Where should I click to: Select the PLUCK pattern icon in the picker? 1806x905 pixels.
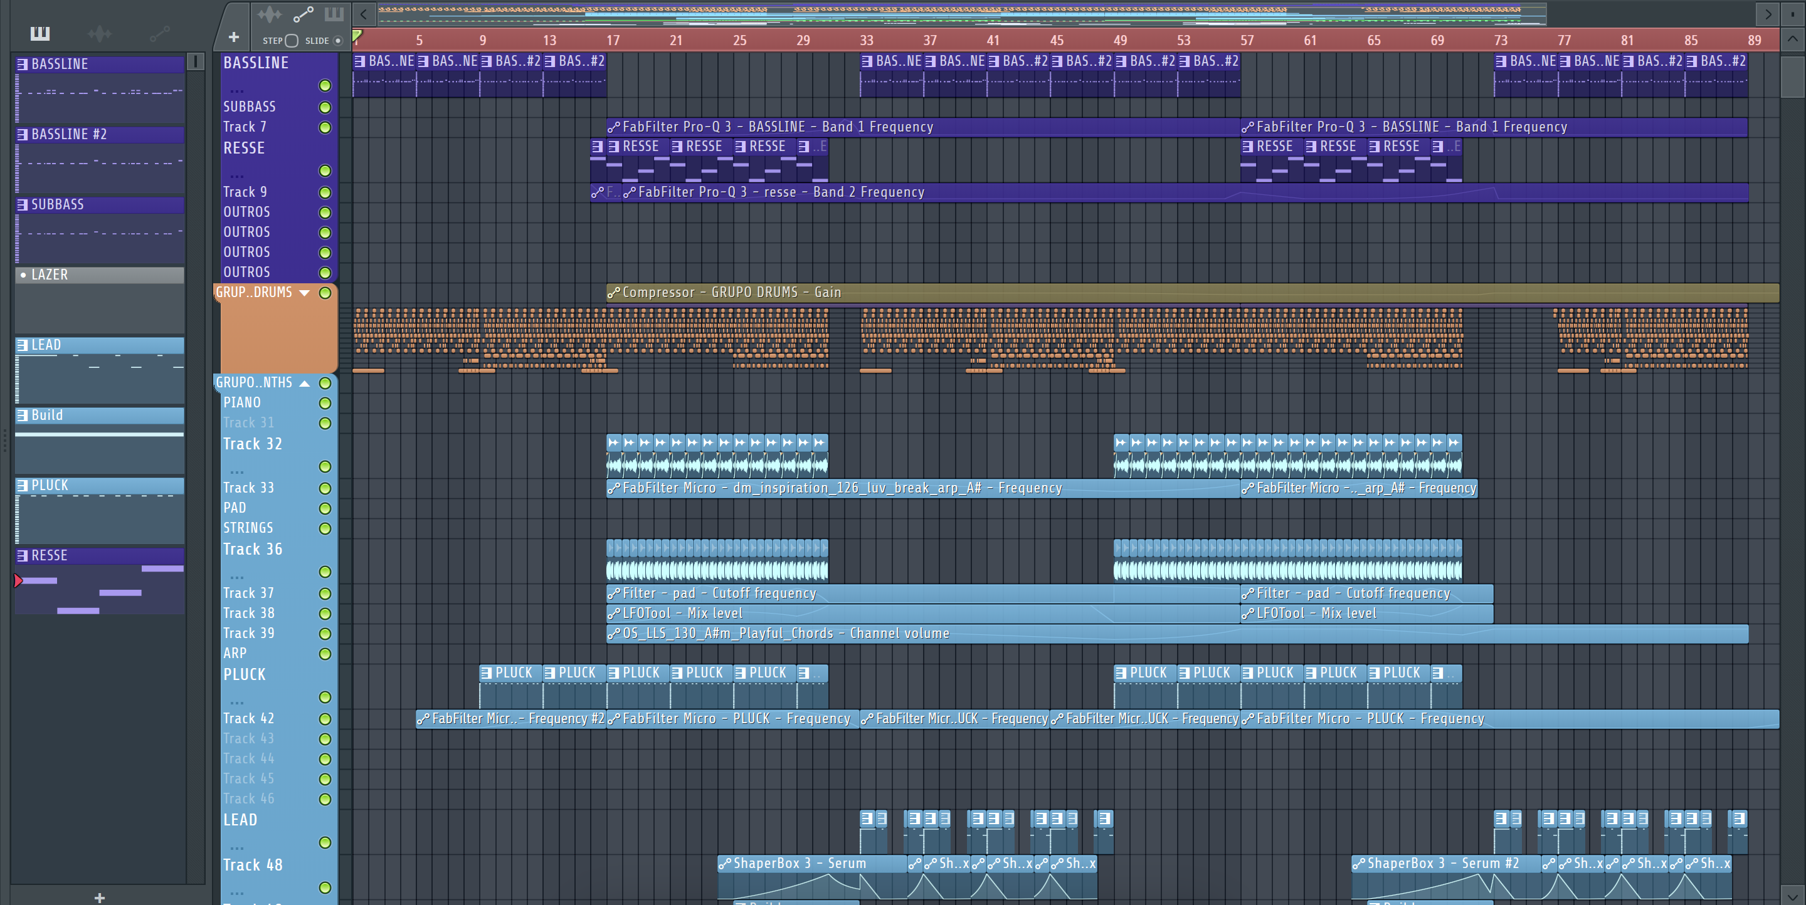coord(23,486)
